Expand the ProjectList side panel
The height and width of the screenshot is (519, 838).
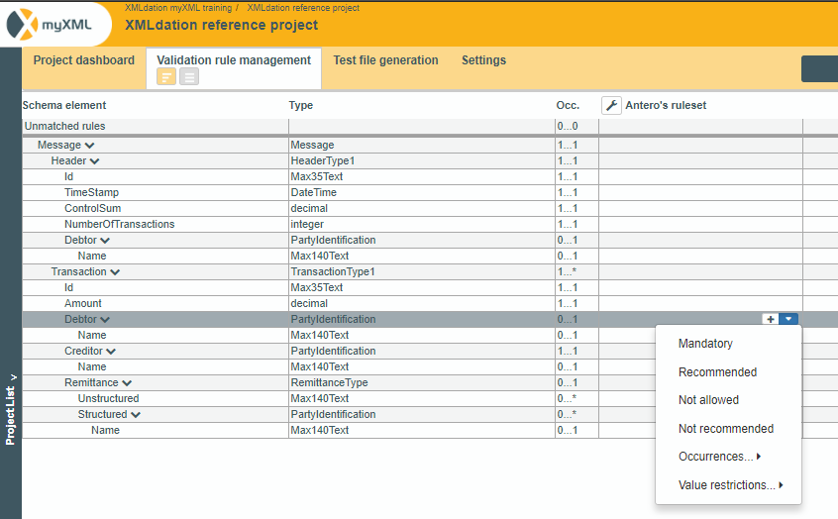pyautogui.click(x=10, y=409)
